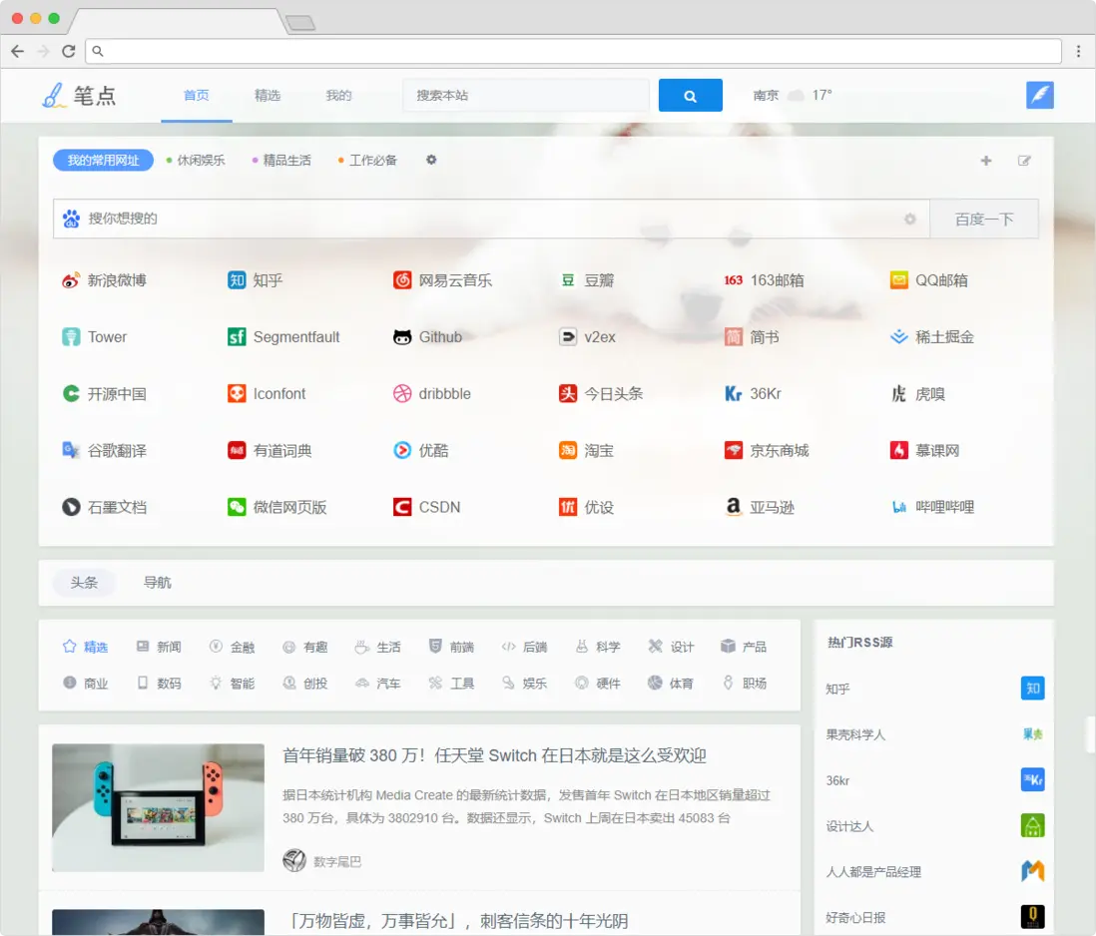This screenshot has width=1096, height=936.
Task: Open the 我的 navigation tab
Action: pyautogui.click(x=337, y=95)
